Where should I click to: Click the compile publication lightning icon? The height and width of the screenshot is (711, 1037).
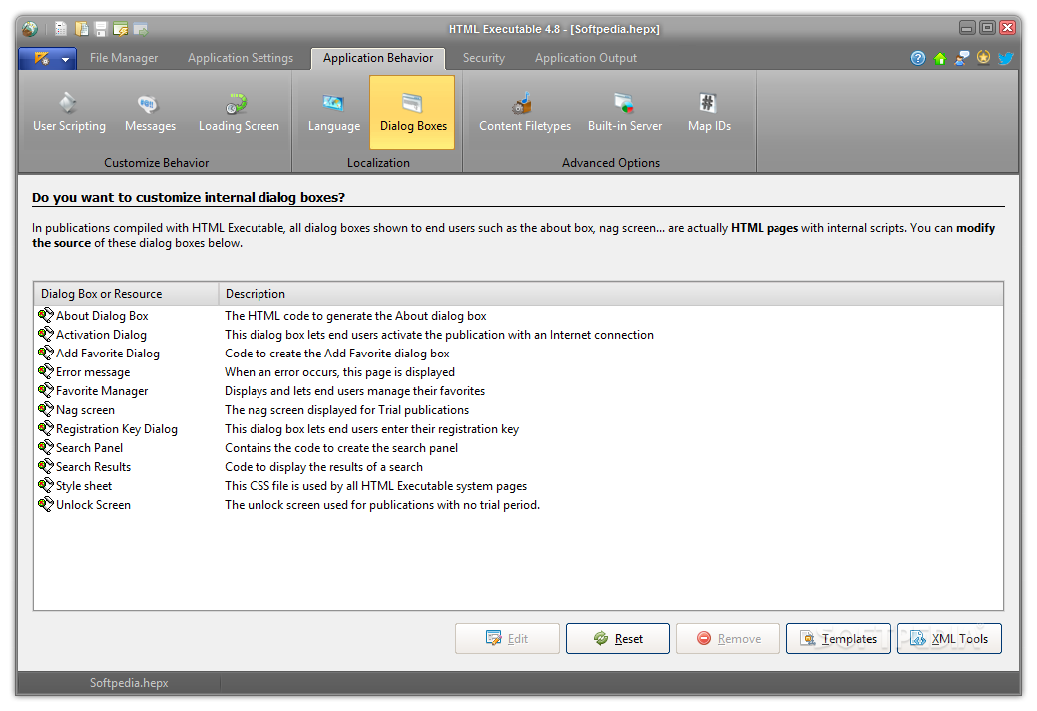point(121,28)
